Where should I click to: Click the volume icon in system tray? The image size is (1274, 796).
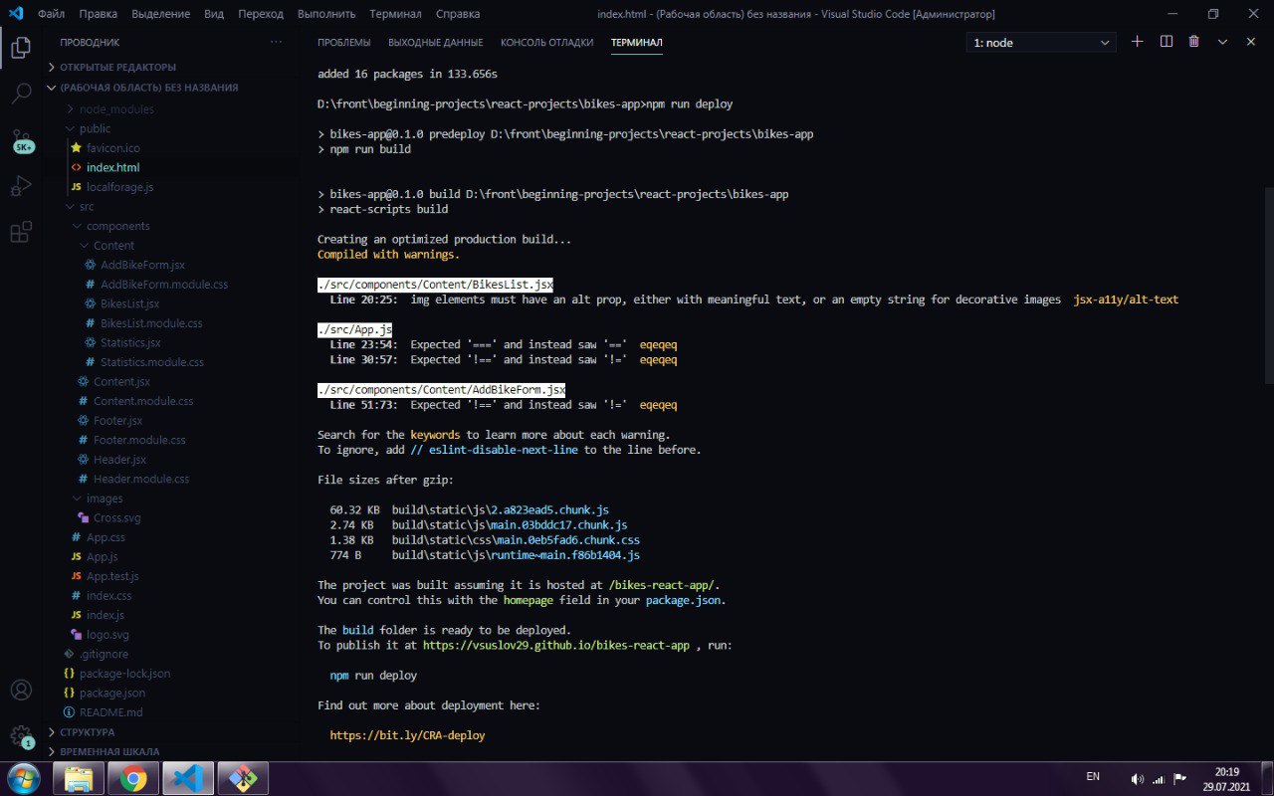[x=1138, y=779]
